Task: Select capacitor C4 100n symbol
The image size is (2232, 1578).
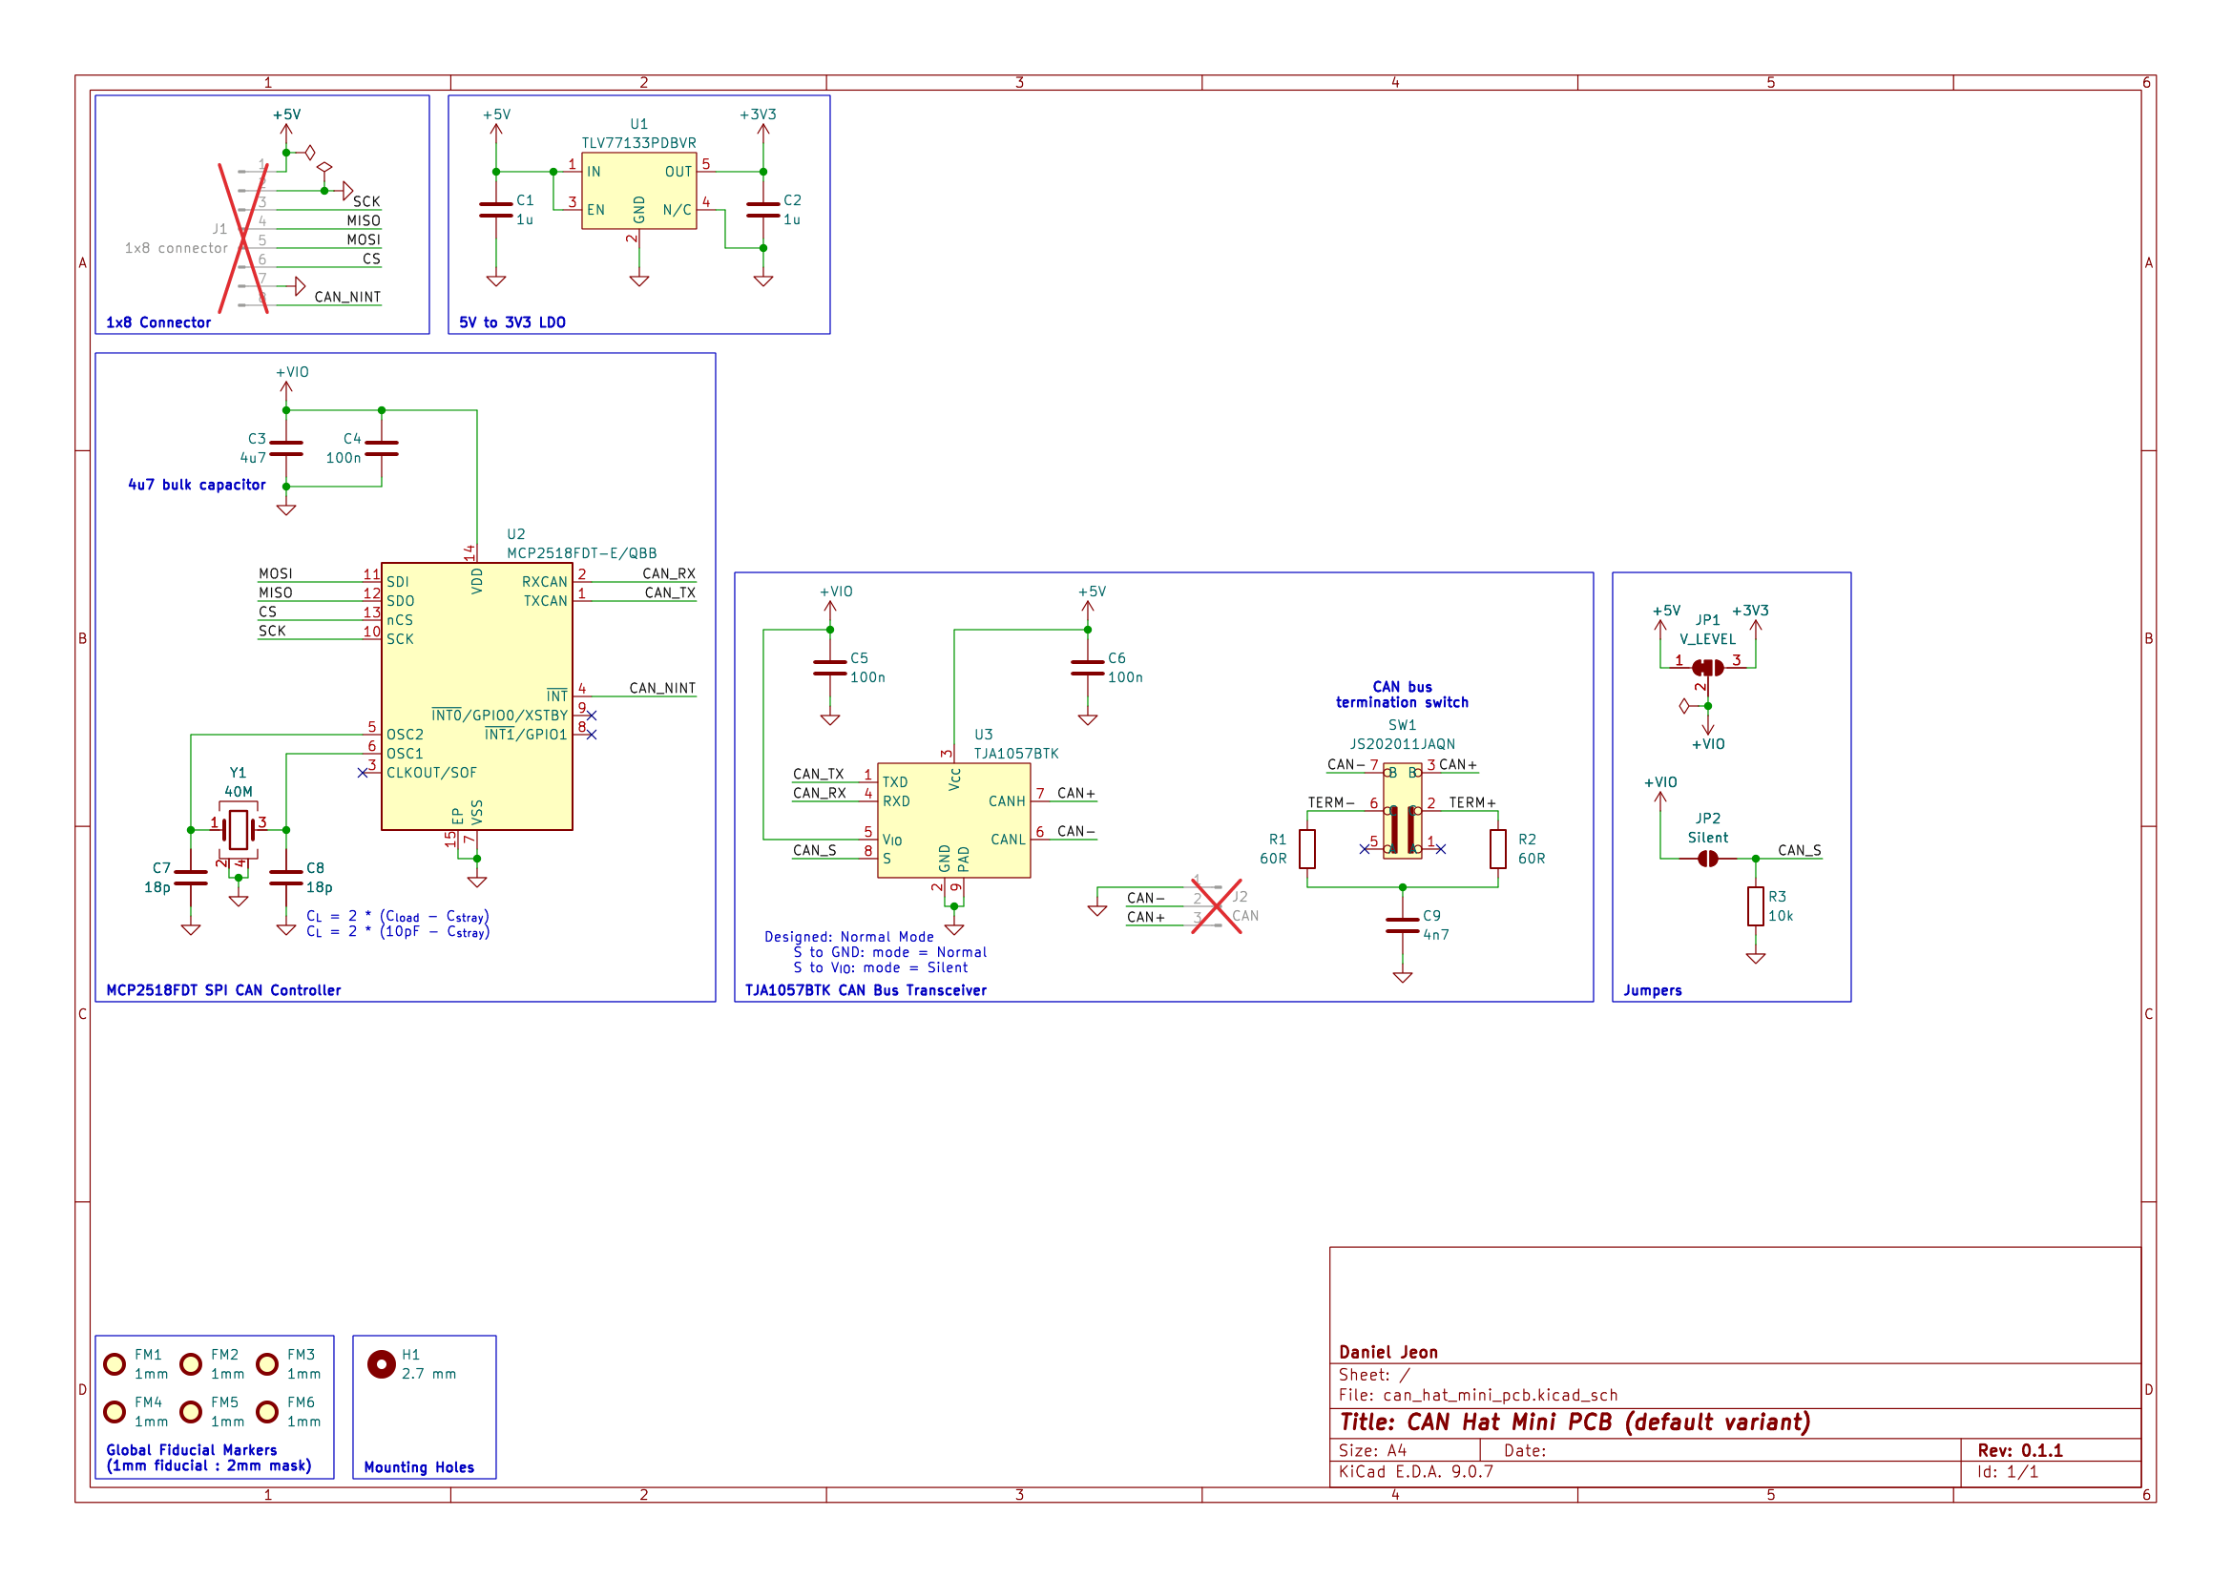Action: pos(381,448)
